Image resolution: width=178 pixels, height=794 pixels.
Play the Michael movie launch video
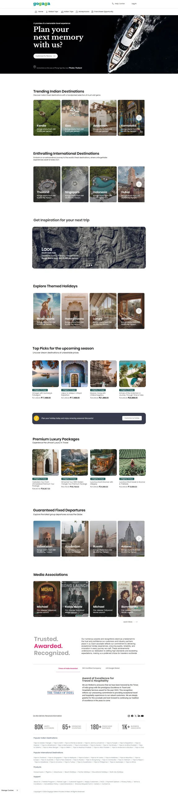(x=103, y=599)
